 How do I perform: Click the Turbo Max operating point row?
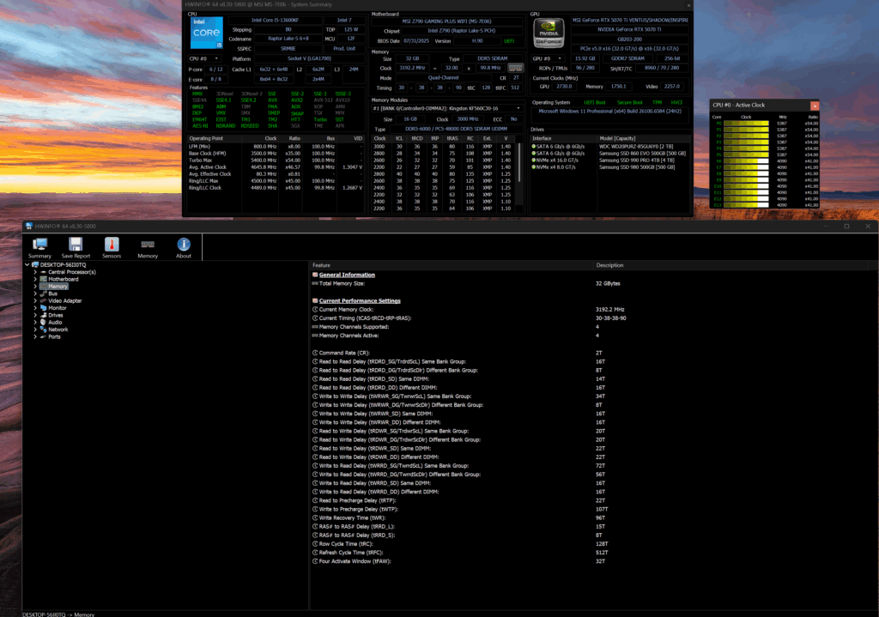276,160
